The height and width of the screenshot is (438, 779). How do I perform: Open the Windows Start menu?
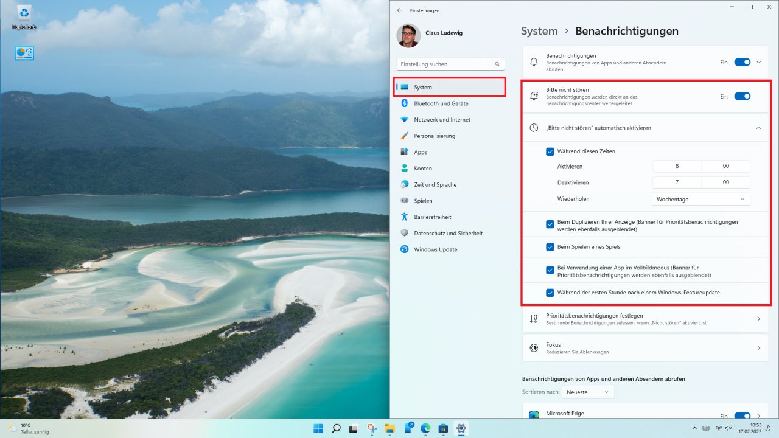(318, 428)
